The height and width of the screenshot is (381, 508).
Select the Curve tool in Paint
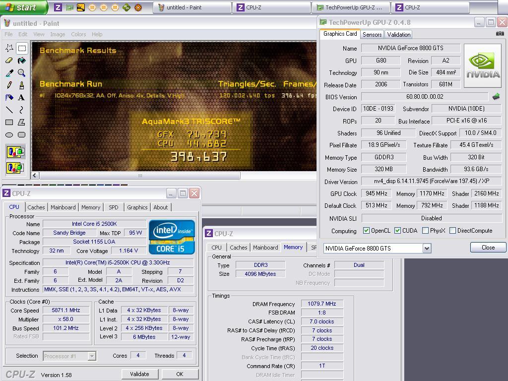pyautogui.click(x=22, y=110)
